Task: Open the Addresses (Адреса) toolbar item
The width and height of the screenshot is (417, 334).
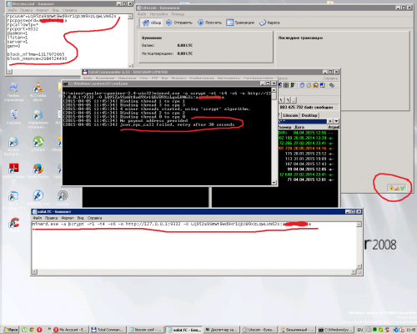Action: click(269, 23)
